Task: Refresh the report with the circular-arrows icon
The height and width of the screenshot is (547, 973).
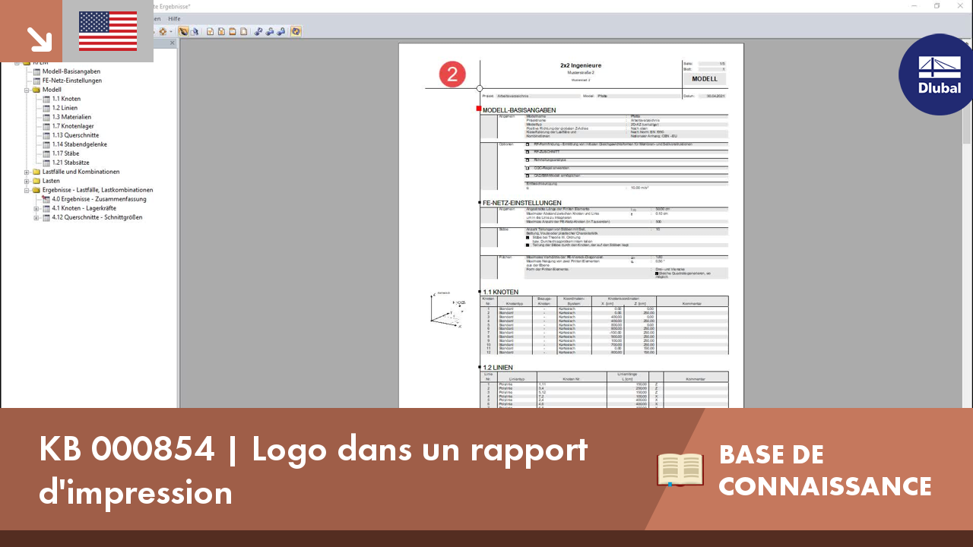Action: [x=296, y=31]
